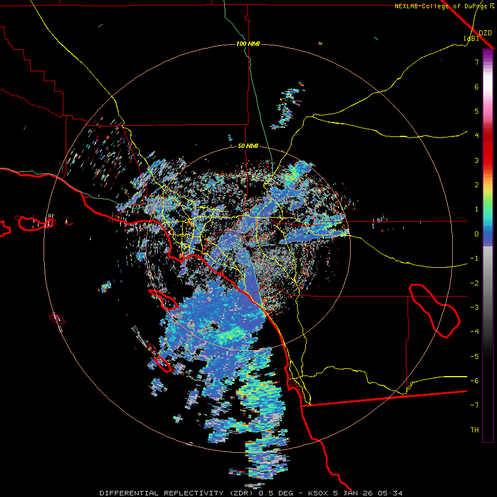Click the 4 tick label on the scale
The height and width of the screenshot is (497, 497).
point(477,135)
